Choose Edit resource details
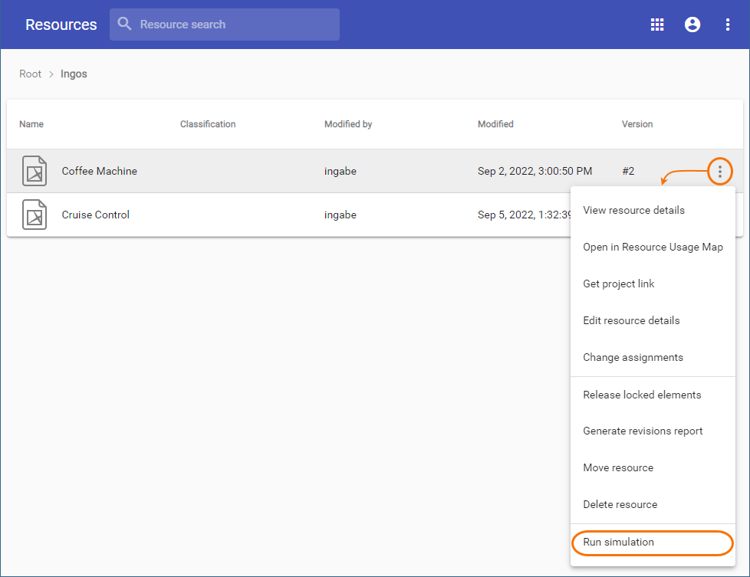 click(631, 320)
